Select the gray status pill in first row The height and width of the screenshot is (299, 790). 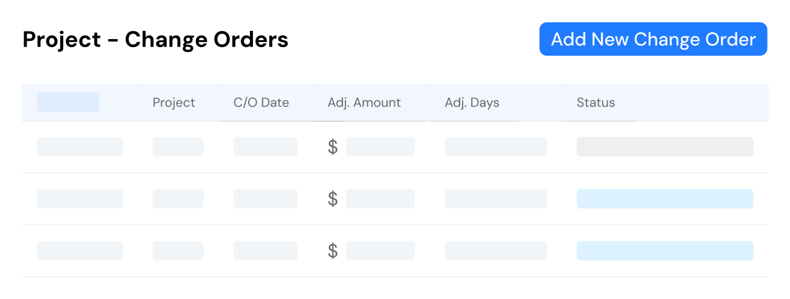coord(665,147)
